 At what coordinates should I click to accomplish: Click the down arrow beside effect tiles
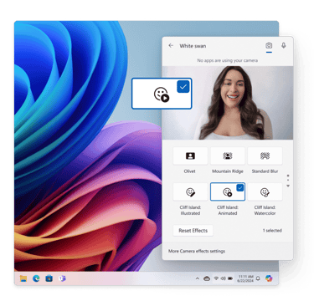tap(288, 186)
